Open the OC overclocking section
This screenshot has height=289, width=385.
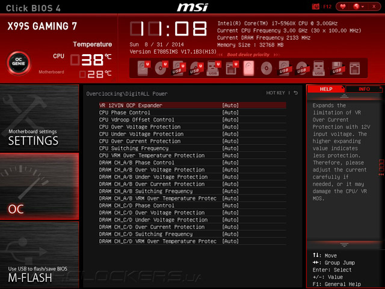(x=39, y=186)
